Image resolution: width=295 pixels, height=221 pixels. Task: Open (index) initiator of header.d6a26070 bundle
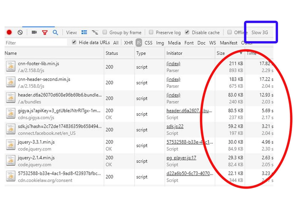[173, 95]
